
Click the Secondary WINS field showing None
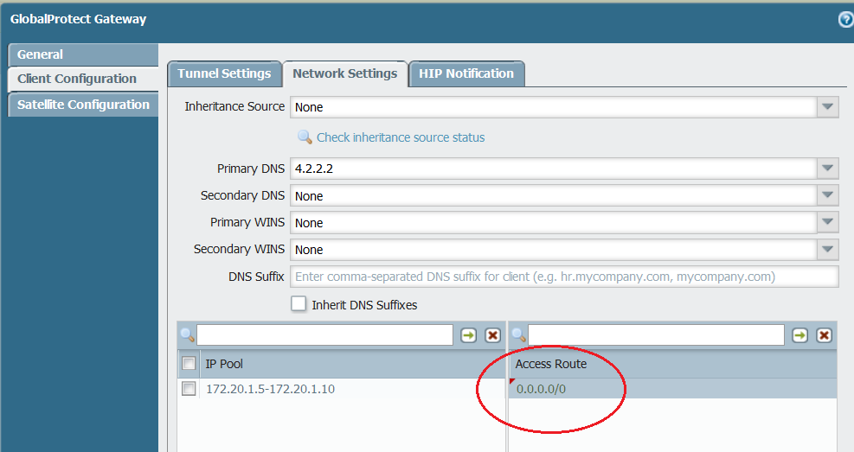click(x=554, y=249)
